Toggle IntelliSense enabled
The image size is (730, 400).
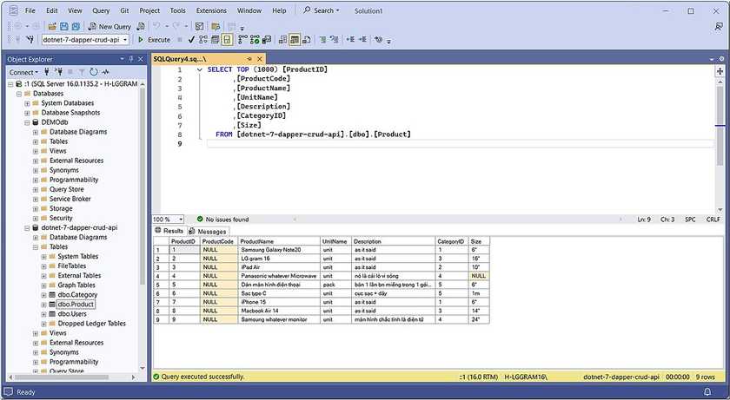click(227, 40)
